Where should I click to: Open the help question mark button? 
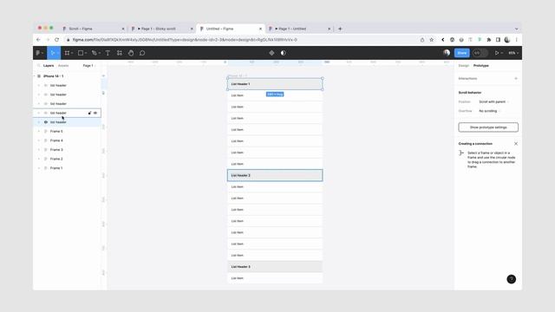click(511, 279)
